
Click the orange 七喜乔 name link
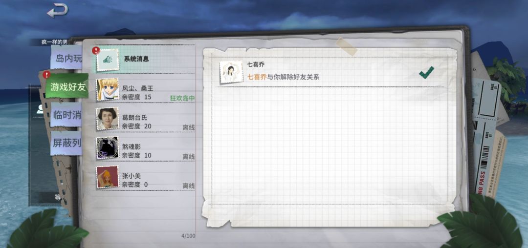click(257, 77)
